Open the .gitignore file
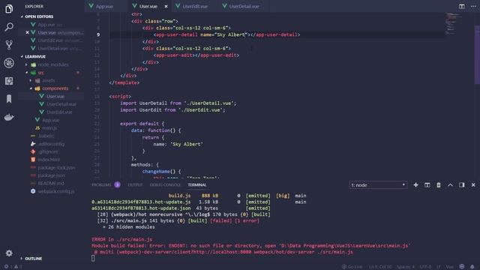Screen dimensions: 480x270 [50, 151]
